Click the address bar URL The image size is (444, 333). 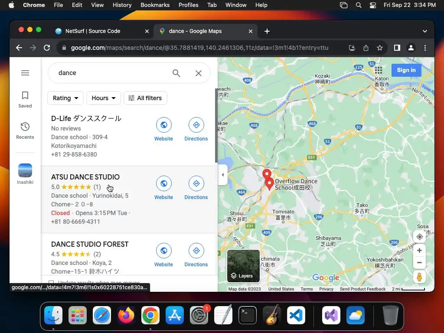pyautogui.click(x=199, y=48)
